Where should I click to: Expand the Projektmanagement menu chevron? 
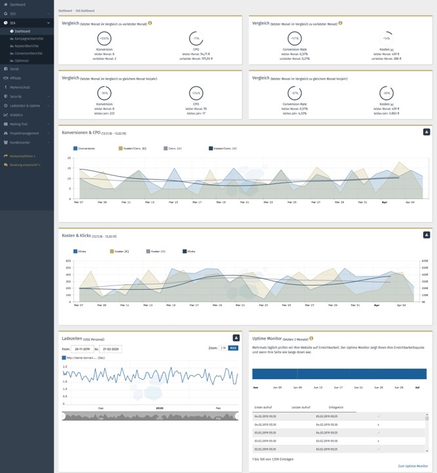(49, 133)
